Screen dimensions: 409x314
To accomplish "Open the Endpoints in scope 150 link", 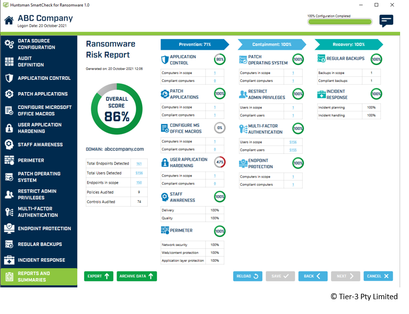I will tap(139, 182).
